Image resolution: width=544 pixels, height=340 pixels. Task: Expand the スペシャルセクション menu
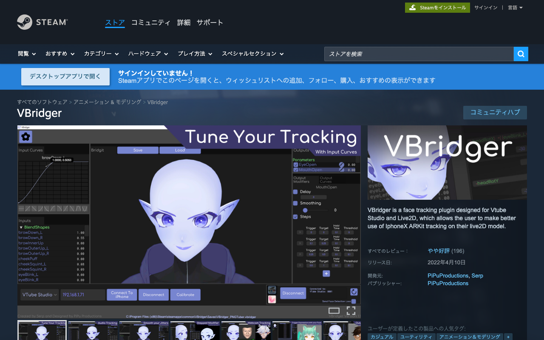pyautogui.click(x=253, y=54)
